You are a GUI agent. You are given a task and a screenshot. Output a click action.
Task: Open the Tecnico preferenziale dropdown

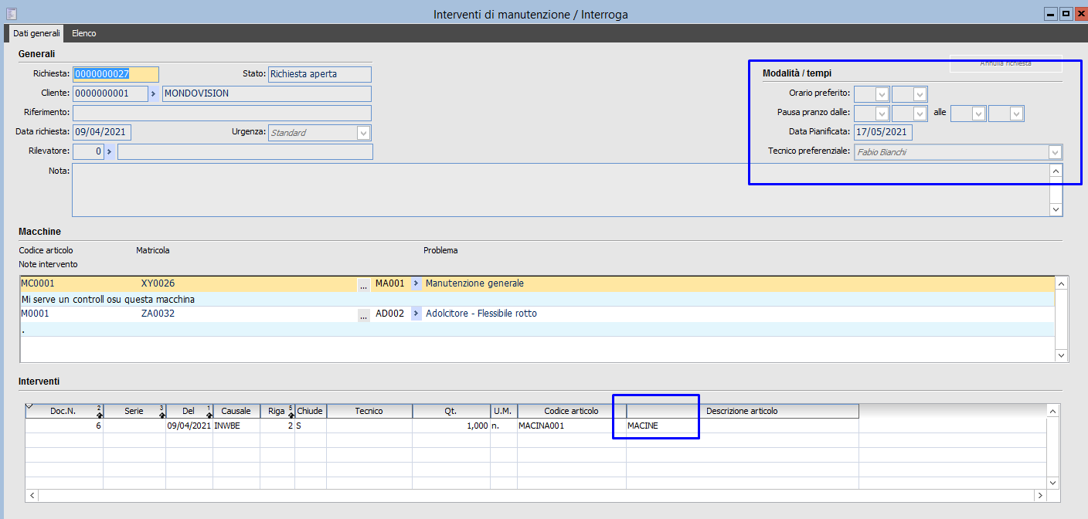coord(1055,152)
